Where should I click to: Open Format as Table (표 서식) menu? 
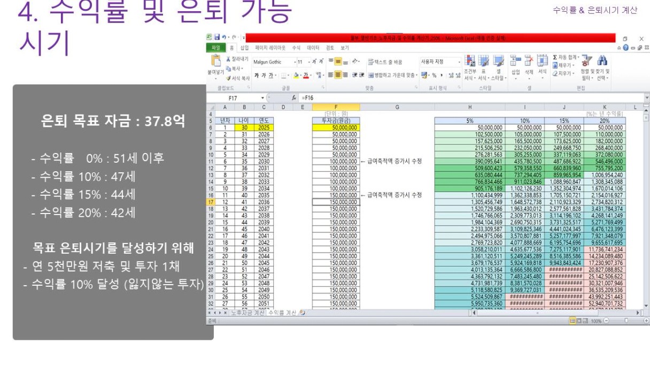tap(484, 67)
